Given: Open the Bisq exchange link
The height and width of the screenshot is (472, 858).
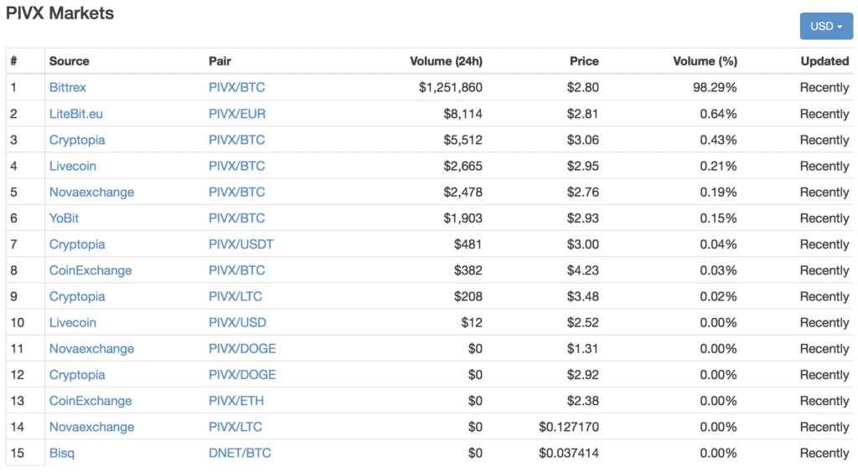Looking at the screenshot, I should click(62, 453).
